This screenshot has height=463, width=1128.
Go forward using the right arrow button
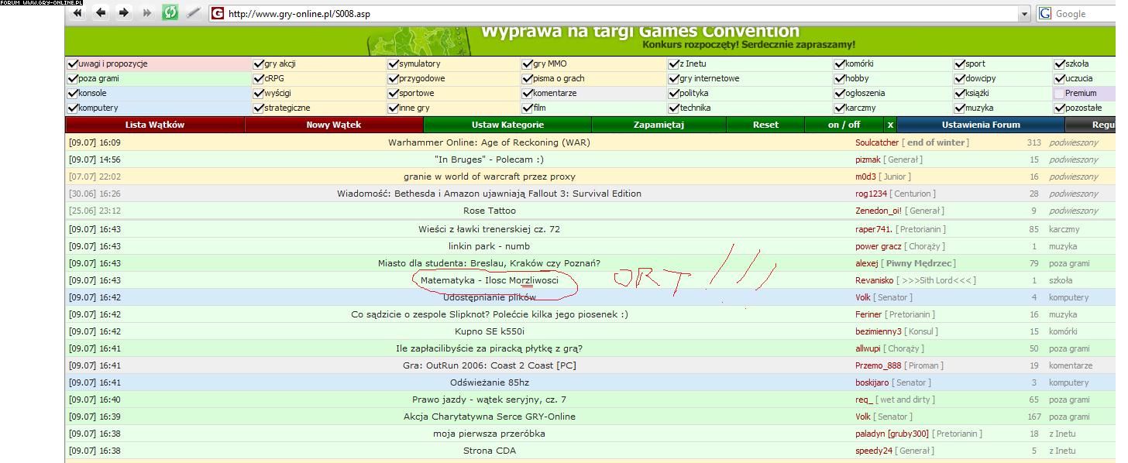124,12
